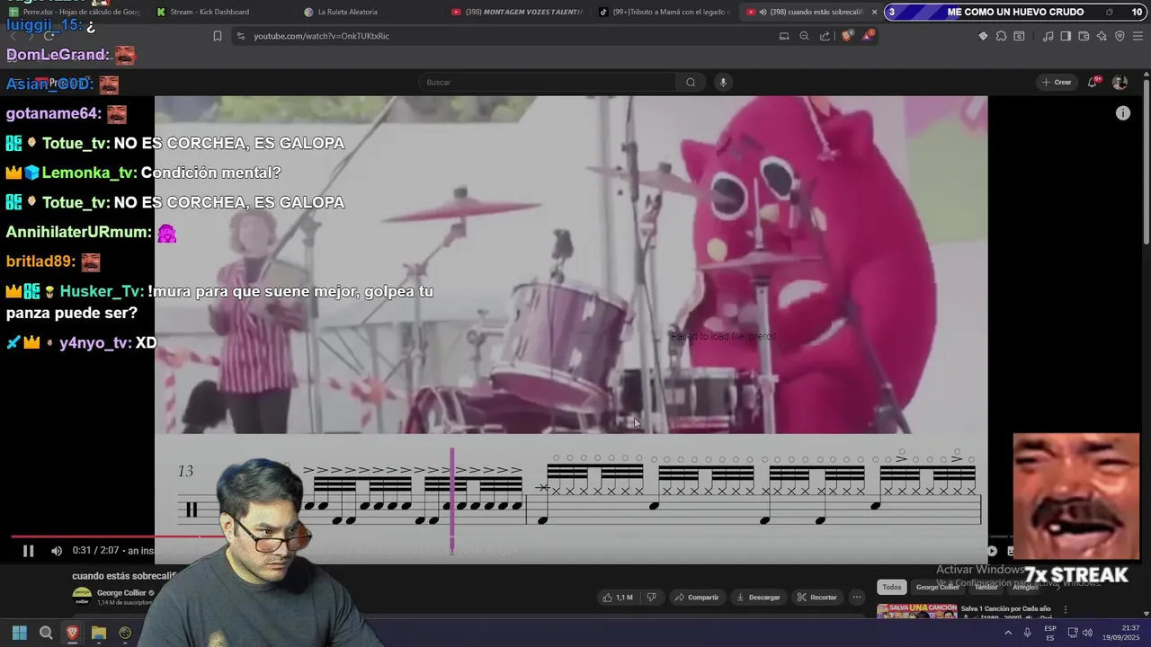Viewport: 1151px width, 647px height.
Task: Mute the video using the speaker icon
Action: (57, 551)
